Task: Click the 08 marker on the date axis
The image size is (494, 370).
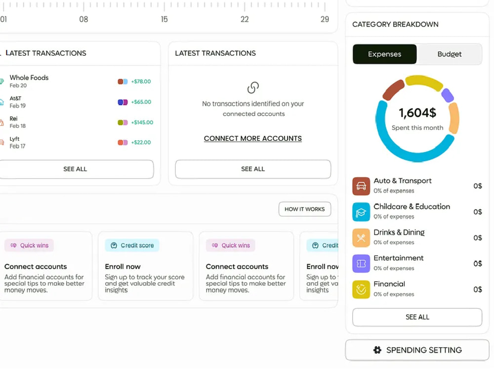Action: 83,20
